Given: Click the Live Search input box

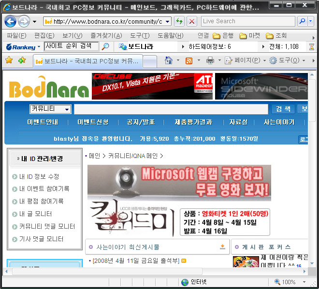Looking at the screenshot, I should 248,21.
